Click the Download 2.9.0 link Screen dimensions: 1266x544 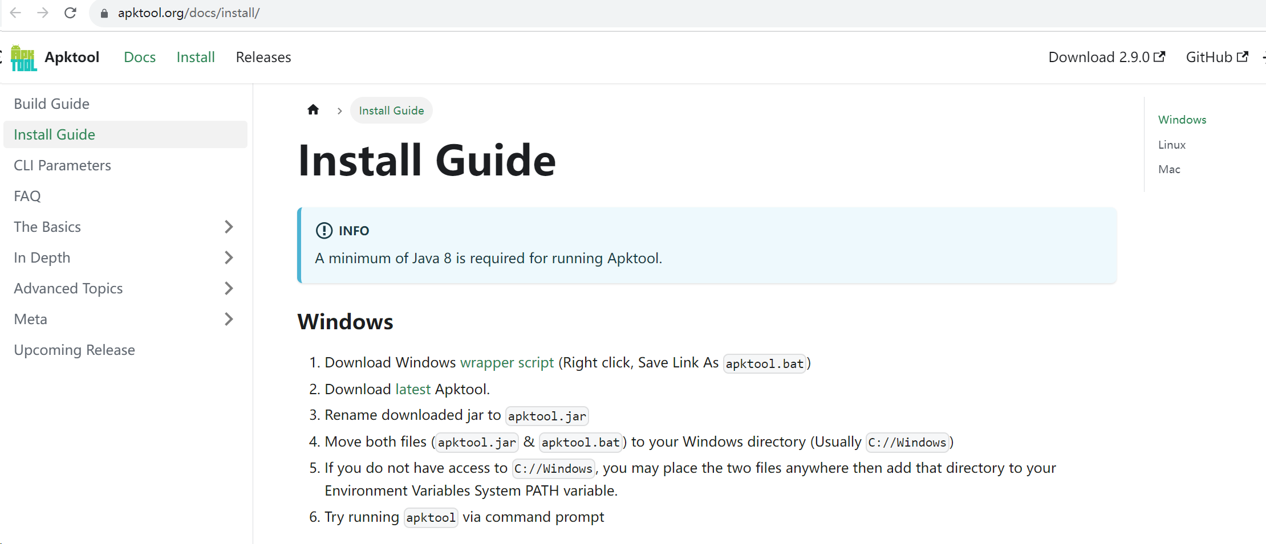(1107, 57)
